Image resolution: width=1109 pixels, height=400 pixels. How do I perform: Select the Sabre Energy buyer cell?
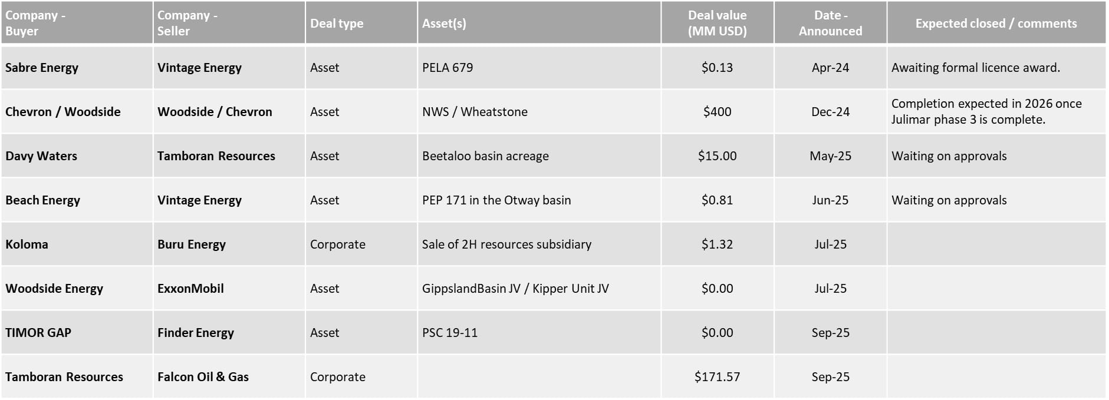[42, 68]
